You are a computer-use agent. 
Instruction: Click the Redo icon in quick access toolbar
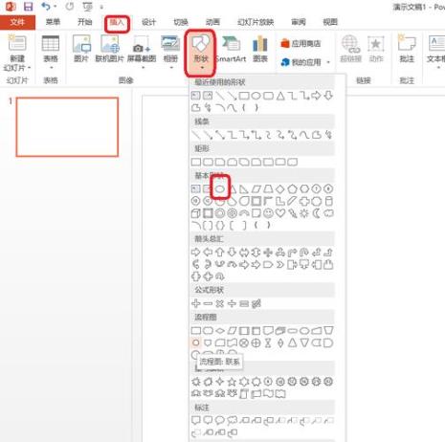70,7
